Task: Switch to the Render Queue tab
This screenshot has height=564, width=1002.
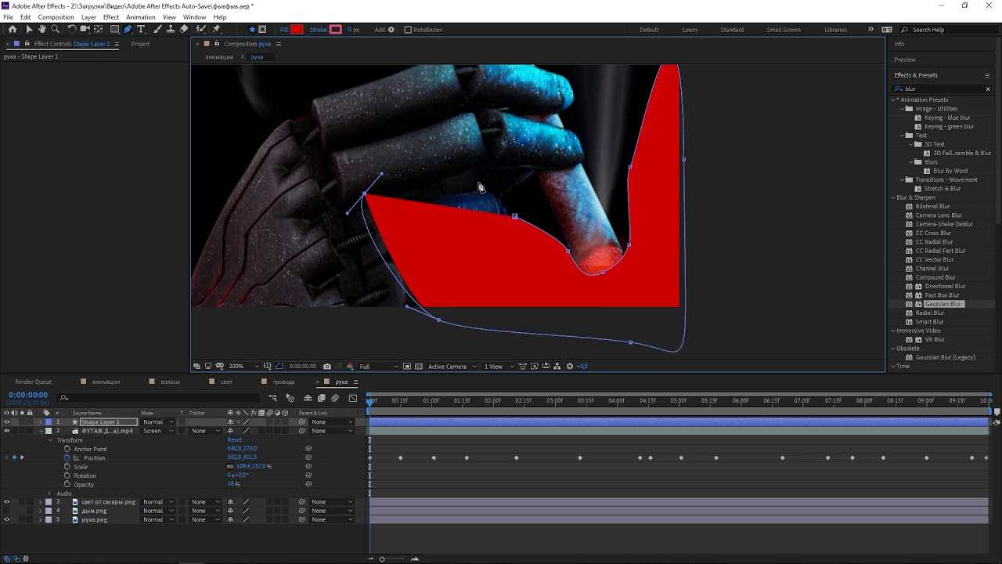Action: click(x=34, y=381)
